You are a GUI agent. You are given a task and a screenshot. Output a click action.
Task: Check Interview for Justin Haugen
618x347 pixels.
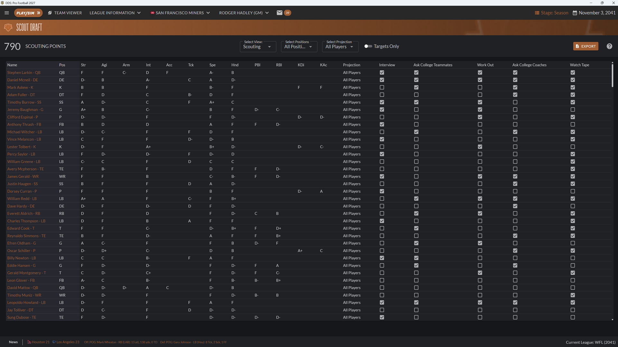(x=382, y=184)
